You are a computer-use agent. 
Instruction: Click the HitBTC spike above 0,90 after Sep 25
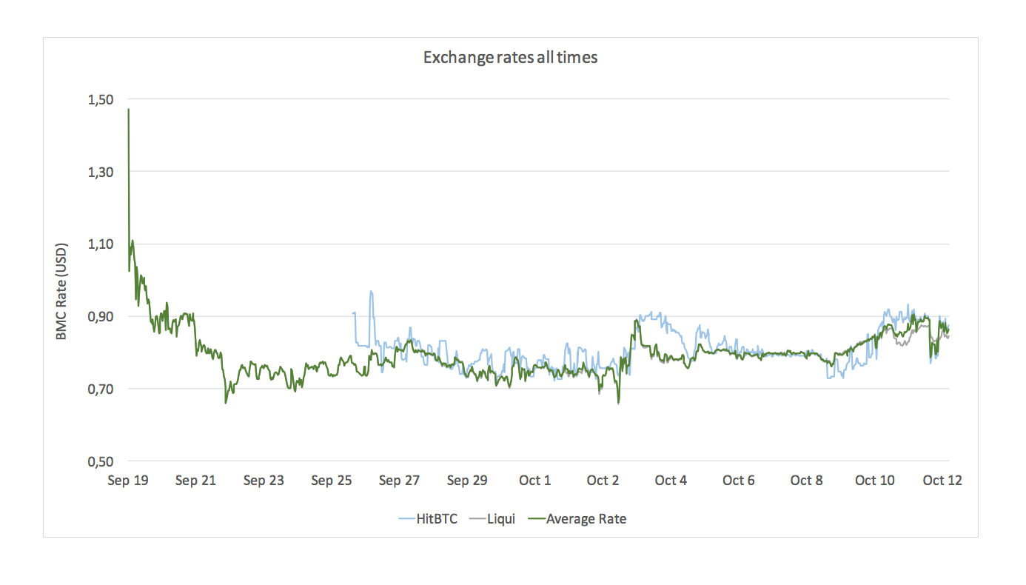click(371, 293)
